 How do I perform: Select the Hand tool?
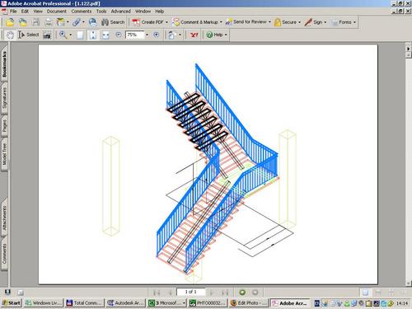(10, 35)
